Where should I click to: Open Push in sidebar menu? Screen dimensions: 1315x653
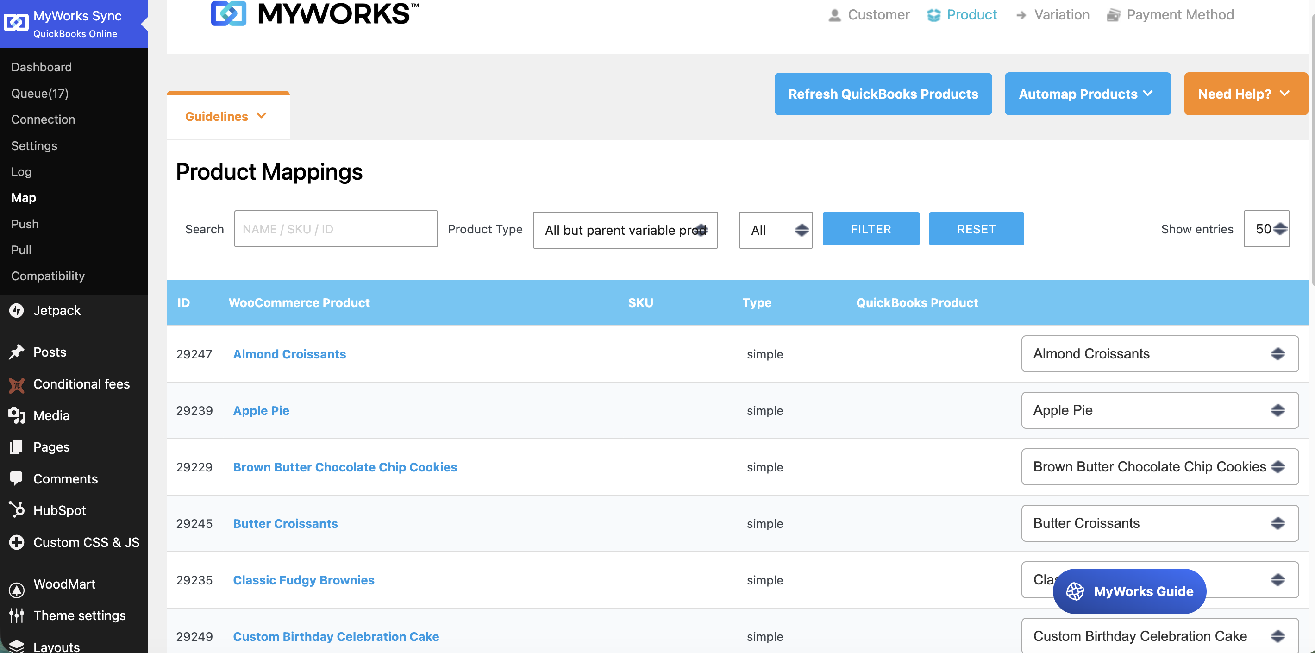click(x=25, y=224)
